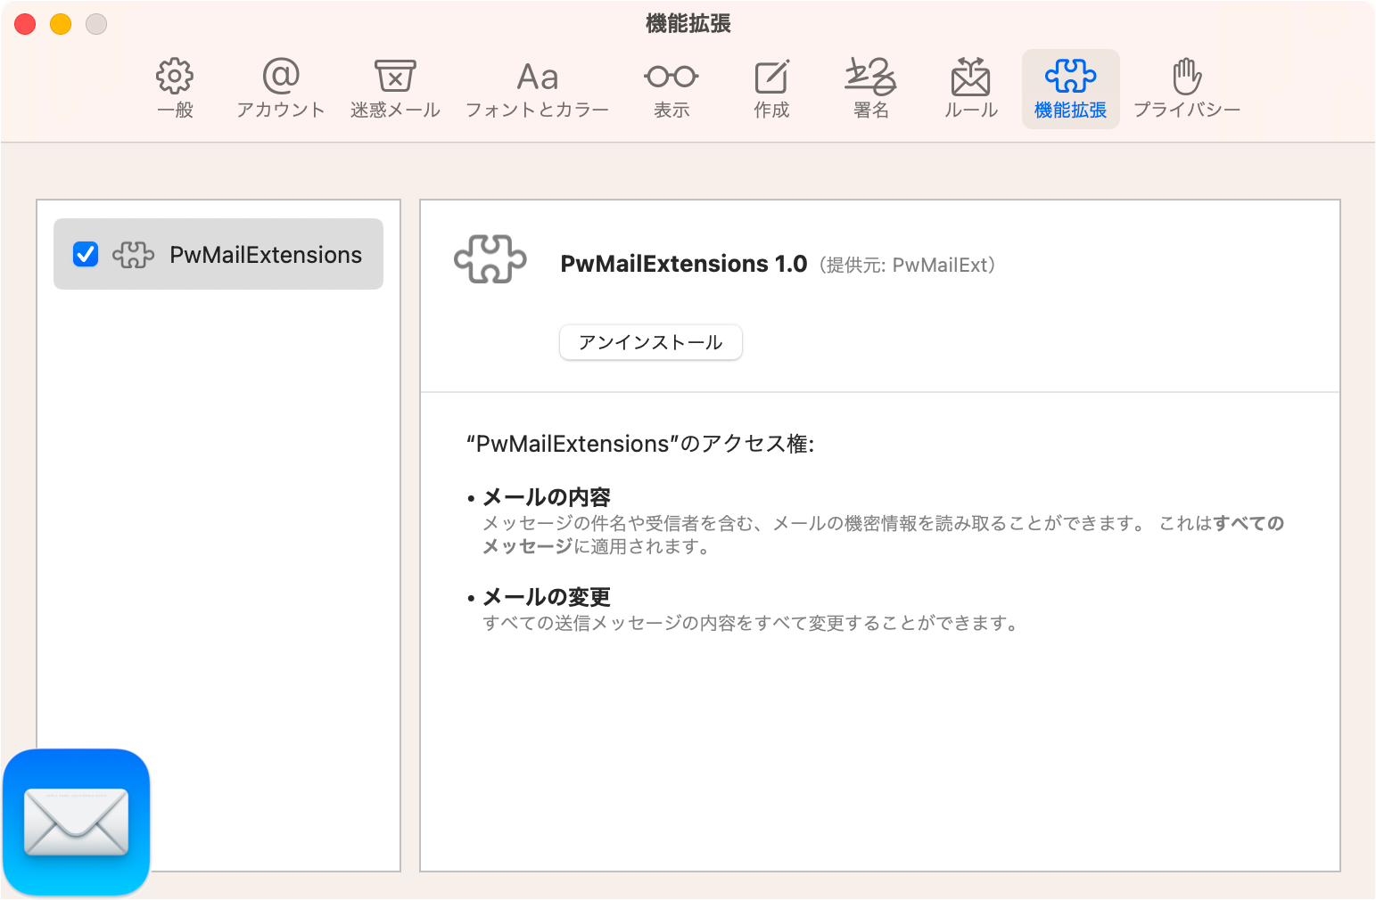Image resolution: width=1376 pixels, height=900 pixels.
Task: Switch to the プライバシー tab
Action: coord(1187,86)
